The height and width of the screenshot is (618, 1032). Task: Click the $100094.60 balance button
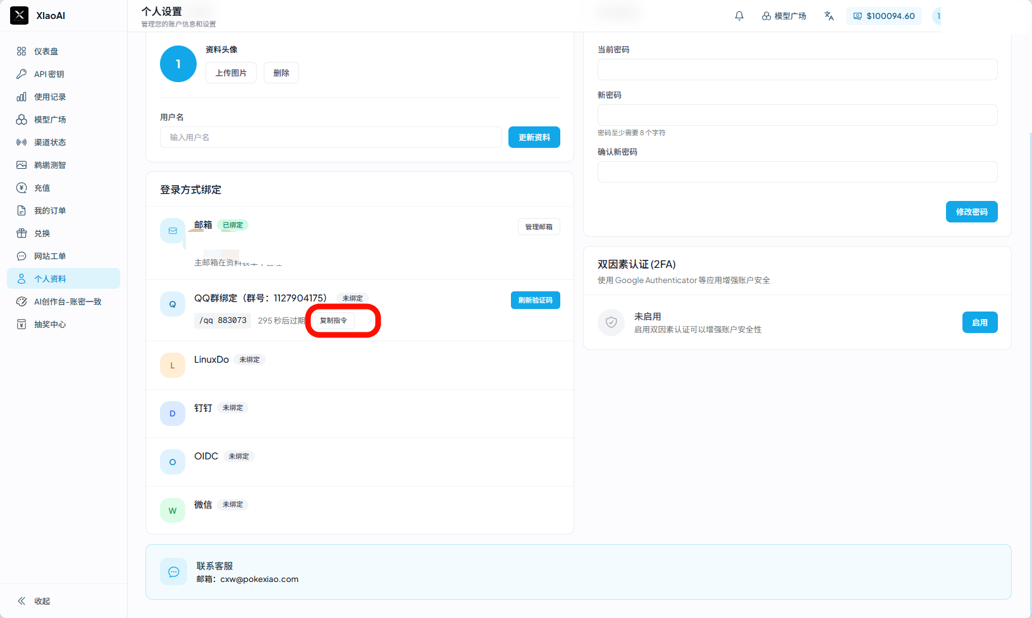point(884,16)
